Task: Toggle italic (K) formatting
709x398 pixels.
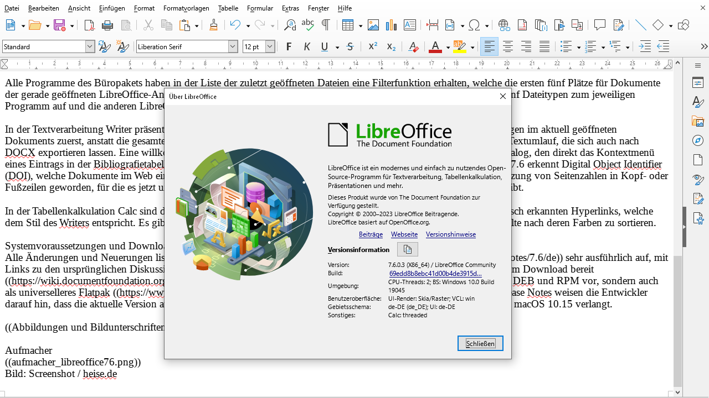Action: pyautogui.click(x=307, y=47)
